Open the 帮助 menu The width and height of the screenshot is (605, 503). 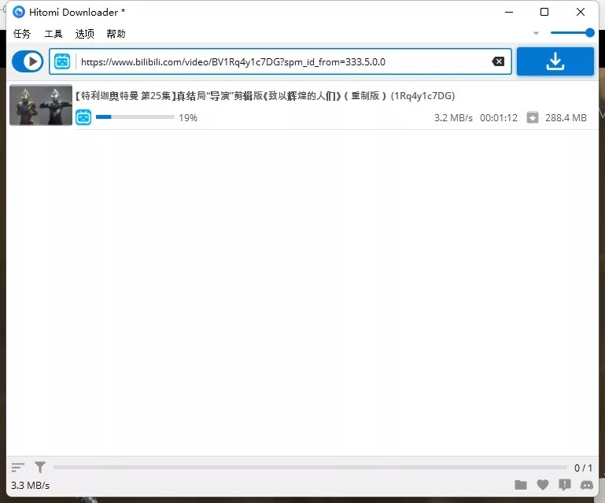(116, 34)
